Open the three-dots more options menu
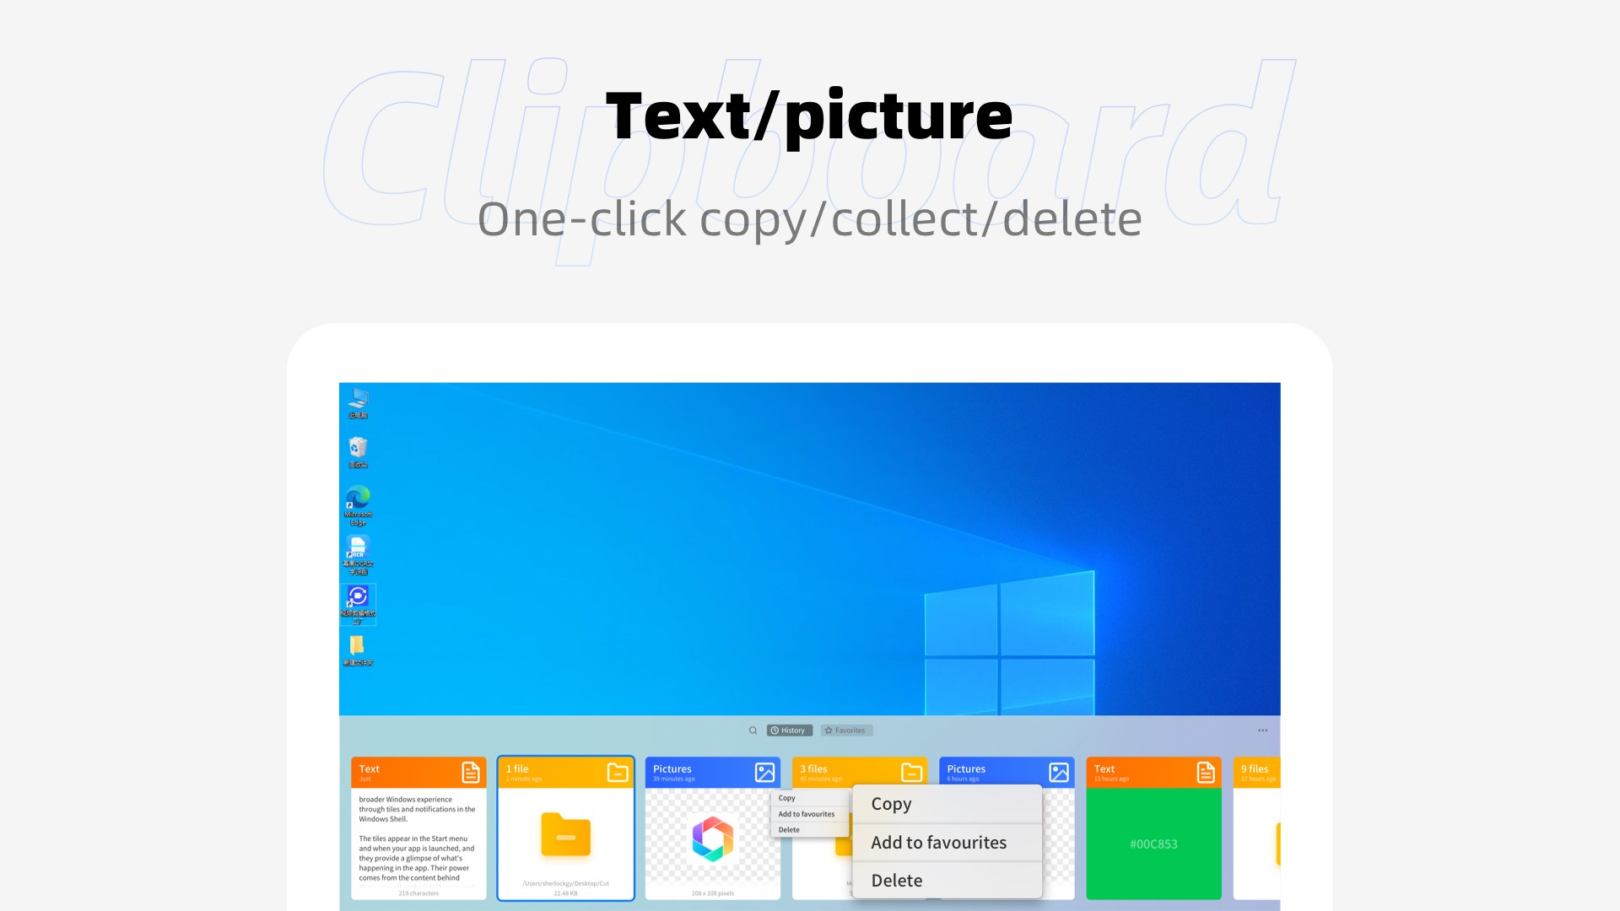The width and height of the screenshot is (1620, 911). point(1262,730)
